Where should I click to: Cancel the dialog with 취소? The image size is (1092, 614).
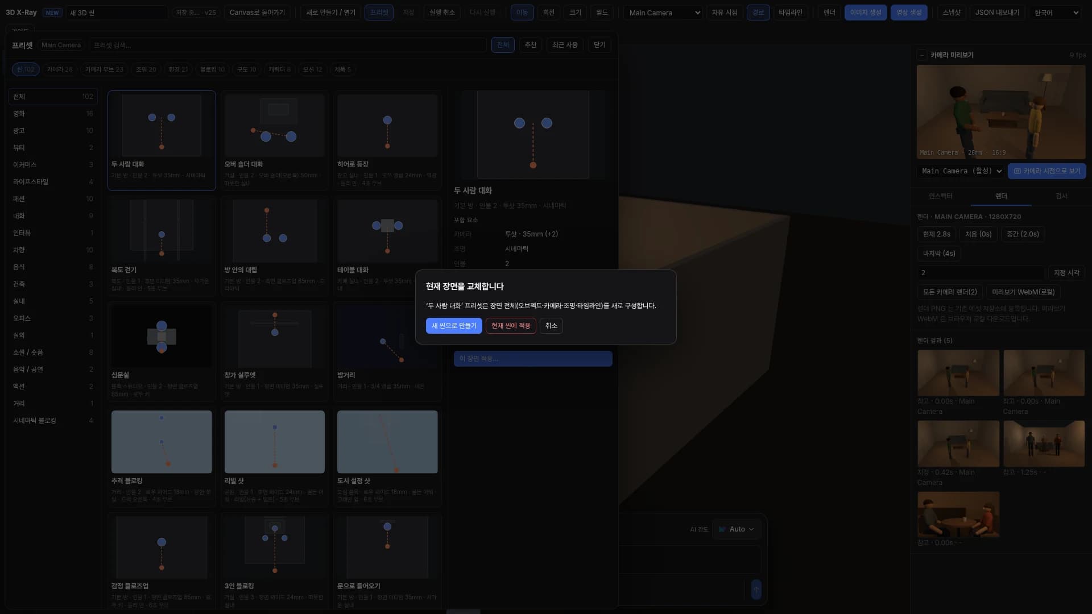(551, 326)
